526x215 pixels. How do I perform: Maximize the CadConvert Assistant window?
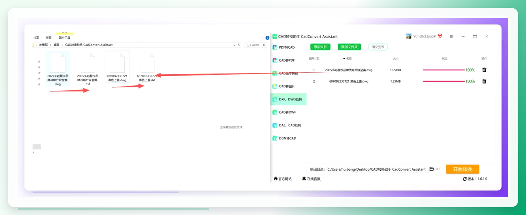click(x=475, y=36)
